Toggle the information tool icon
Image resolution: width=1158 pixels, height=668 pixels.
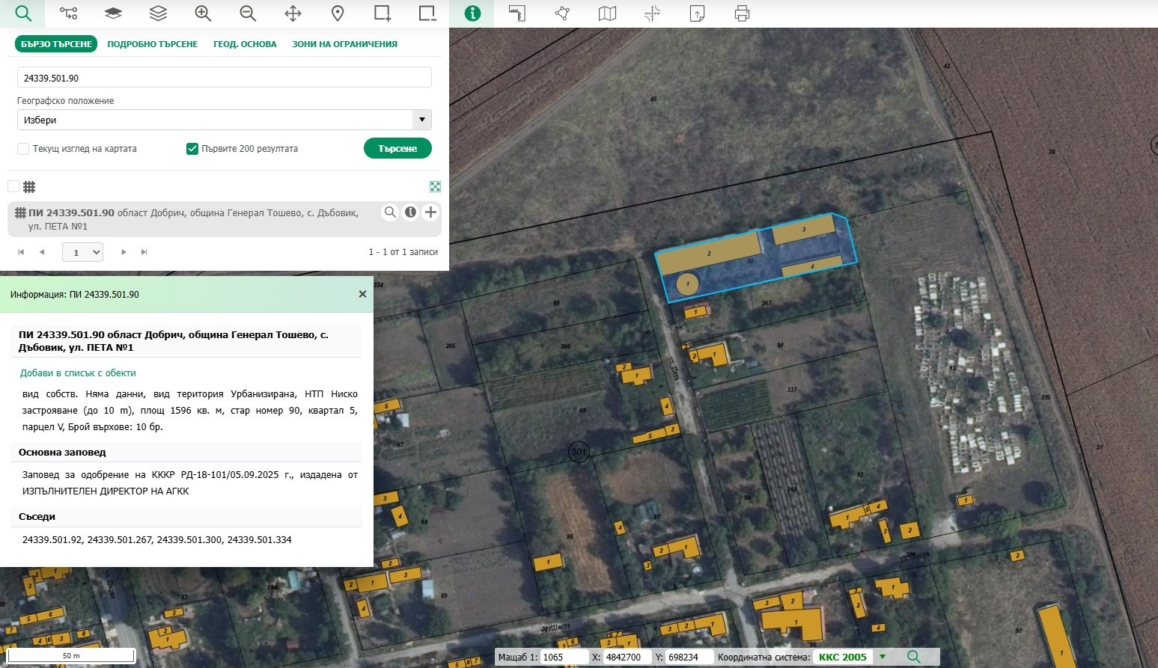coord(472,13)
